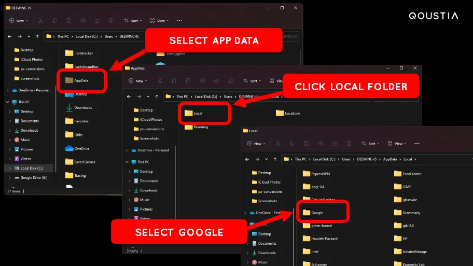This screenshot has height=266, width=473.
Task: Select the green-tunnel folder in the Local window
Action: 317,226
